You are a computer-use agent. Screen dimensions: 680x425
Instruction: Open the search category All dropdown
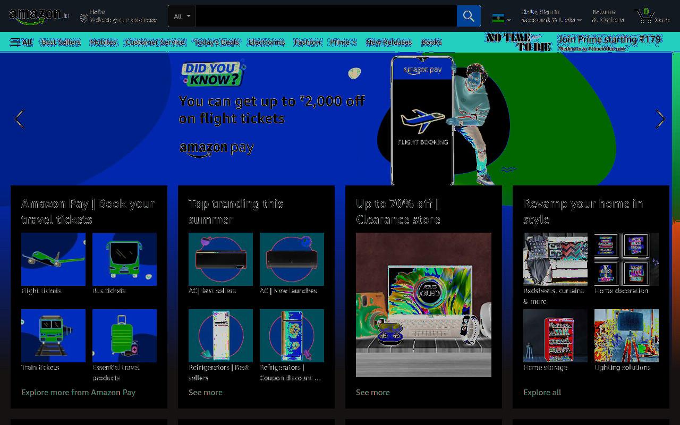point(181,16)
